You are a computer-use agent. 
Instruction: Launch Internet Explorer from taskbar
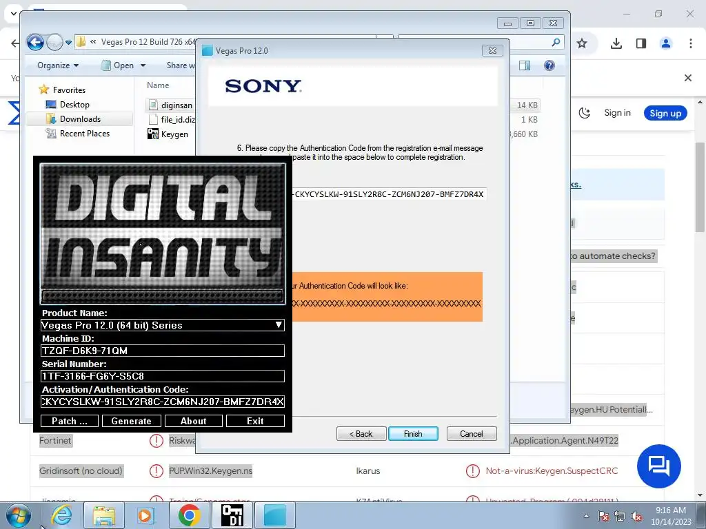tap(61, 515)
